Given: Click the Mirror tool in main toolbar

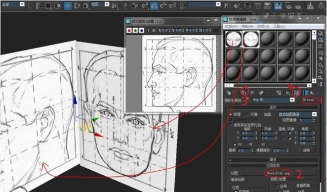Looking at the screenshot, I should pyautogui.click(x=227, y=5).
